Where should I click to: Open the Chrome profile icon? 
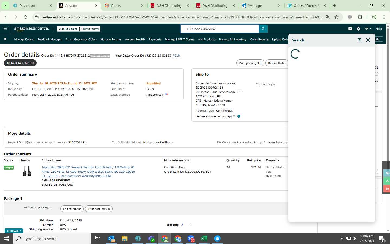(x=374, y=17)
